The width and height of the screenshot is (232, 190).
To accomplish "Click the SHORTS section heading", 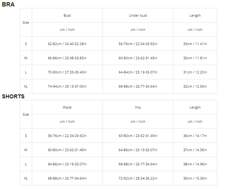I will (13, 96).
